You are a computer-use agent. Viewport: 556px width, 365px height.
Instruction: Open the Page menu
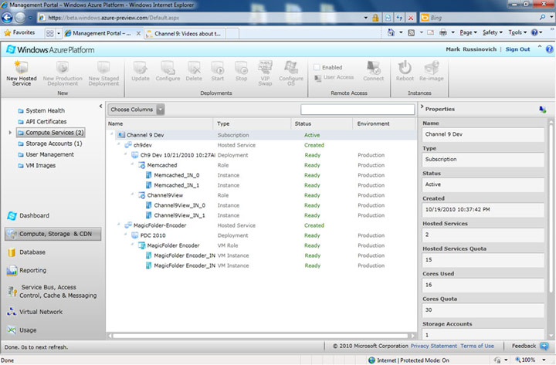pyautogui.click(x=468, y=32)
